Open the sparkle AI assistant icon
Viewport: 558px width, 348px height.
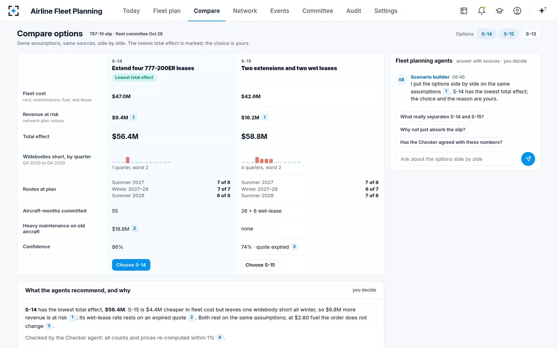pyautogui.click(x=542, y=10)
